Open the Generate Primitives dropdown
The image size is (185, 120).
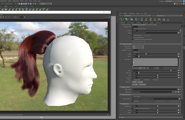coord(144,25)
